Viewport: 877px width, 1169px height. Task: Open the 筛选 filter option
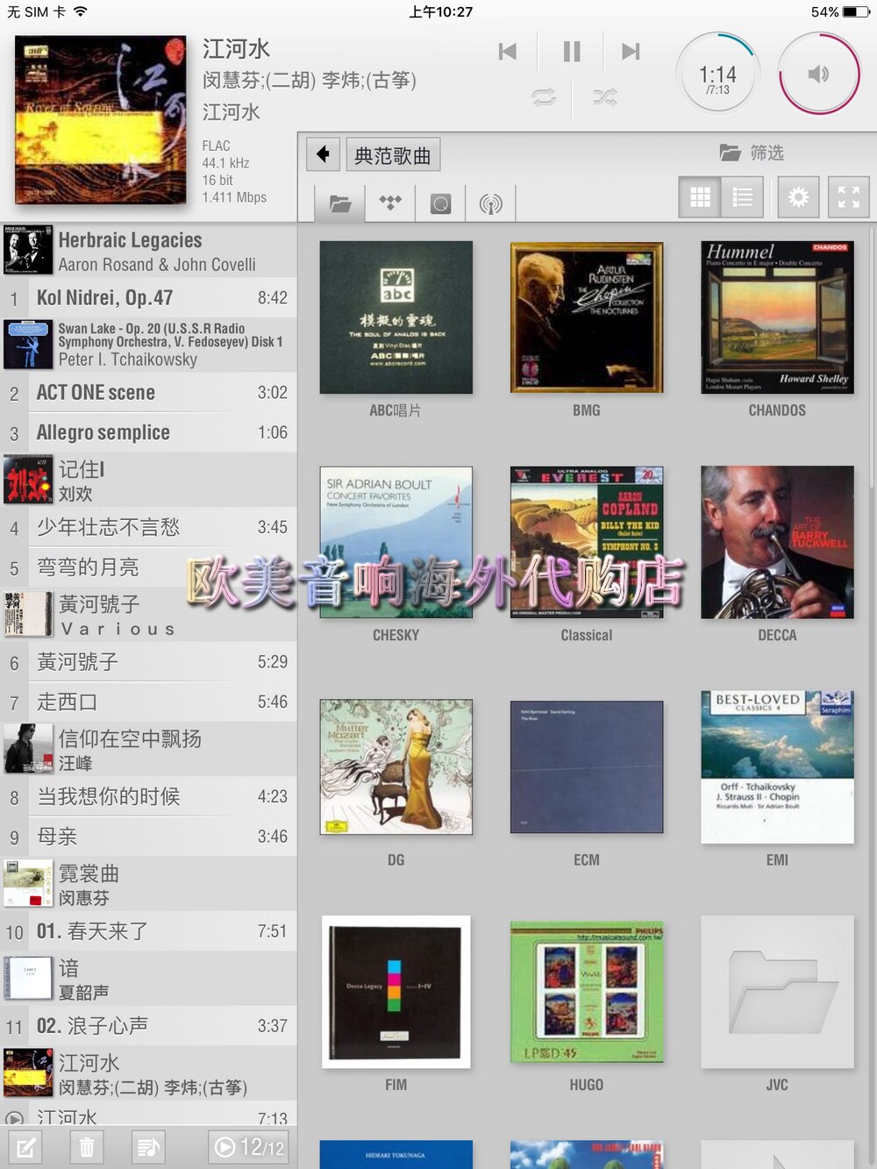click(x=752, y=153)
